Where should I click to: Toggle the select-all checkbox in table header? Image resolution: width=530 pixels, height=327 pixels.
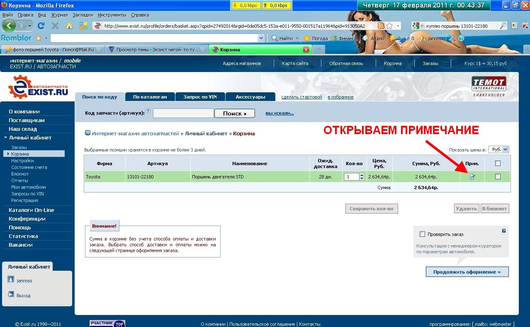point(498,163)
